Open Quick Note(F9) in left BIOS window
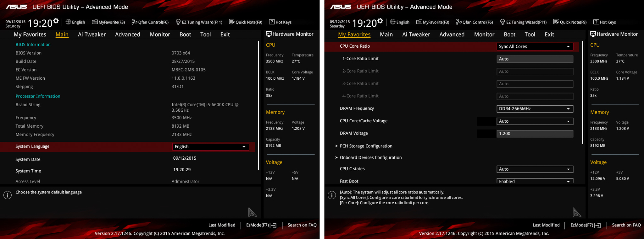The width and height of the screenshot is (644, 239). tap(246, 22)
